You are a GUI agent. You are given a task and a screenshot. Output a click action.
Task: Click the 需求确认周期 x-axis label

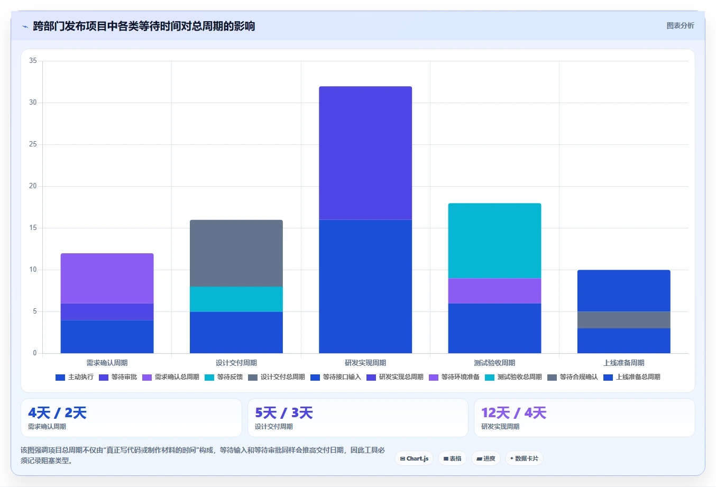[107, 363]
